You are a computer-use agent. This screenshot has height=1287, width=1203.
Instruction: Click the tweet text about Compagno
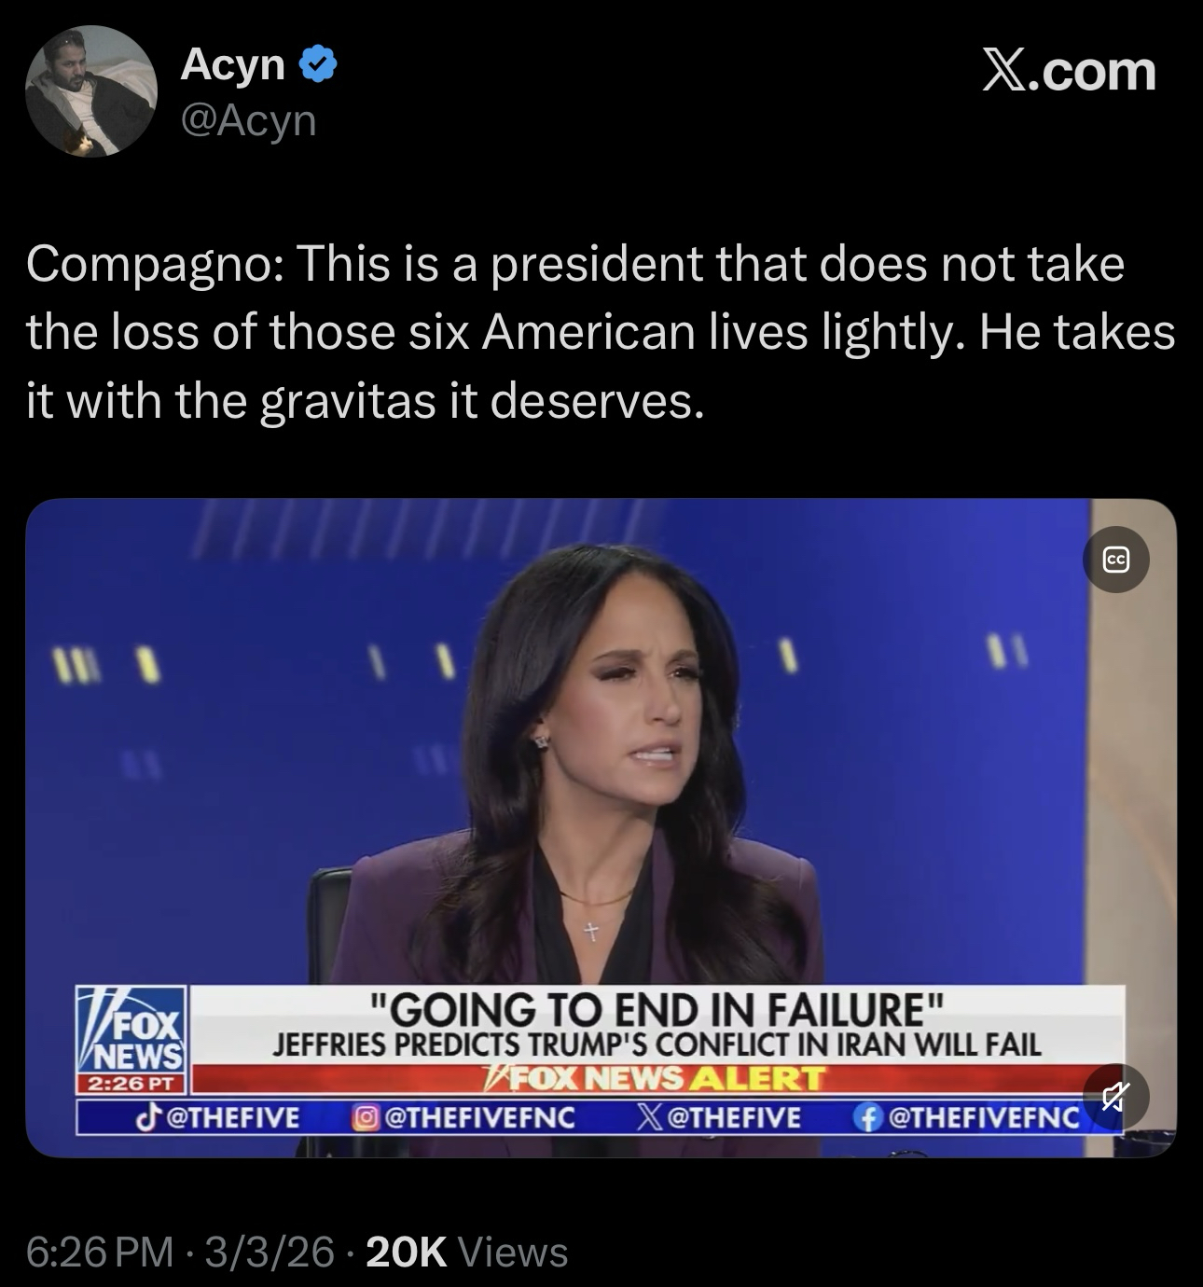coord(601,332)
